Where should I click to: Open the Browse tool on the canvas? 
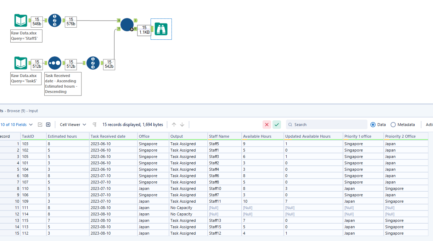(161, 29)
